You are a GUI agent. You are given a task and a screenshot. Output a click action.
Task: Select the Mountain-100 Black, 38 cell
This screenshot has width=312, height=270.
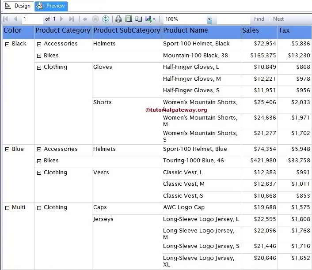click(x=202, y=56)
